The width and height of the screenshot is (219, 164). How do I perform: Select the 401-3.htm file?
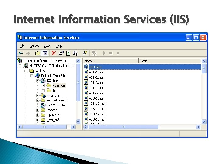click(x=97, y=83)
